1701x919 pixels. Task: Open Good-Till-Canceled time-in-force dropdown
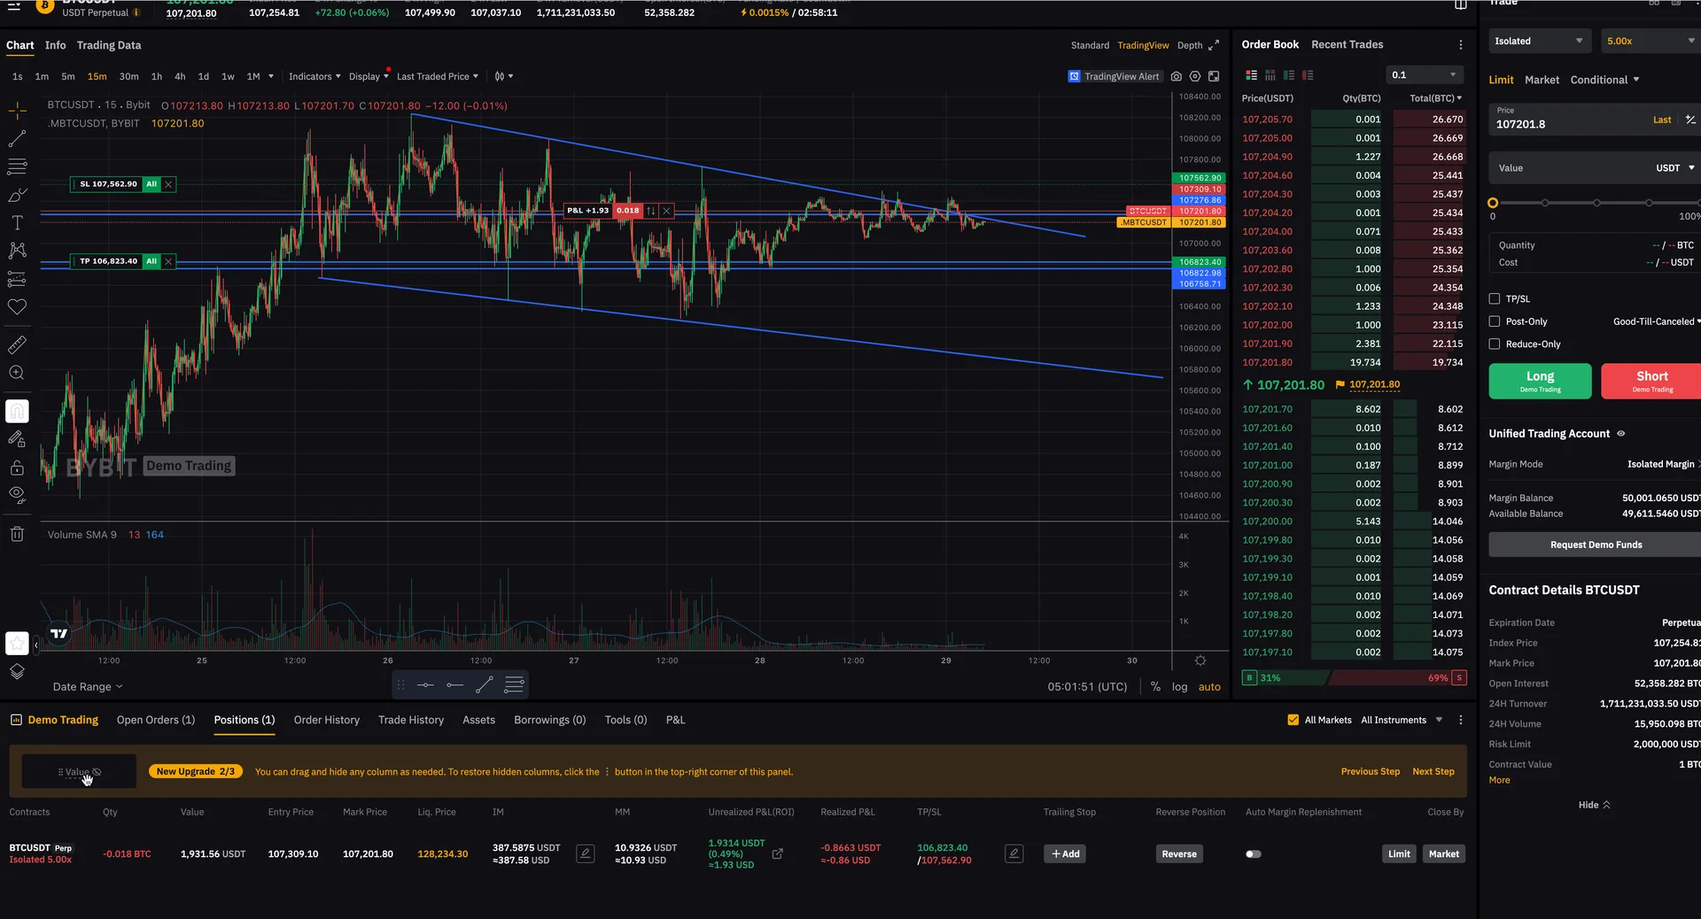(1657, 321)
